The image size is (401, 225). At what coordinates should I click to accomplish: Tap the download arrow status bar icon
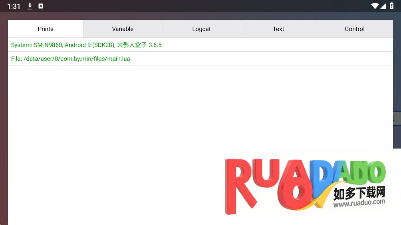[30, 6]
